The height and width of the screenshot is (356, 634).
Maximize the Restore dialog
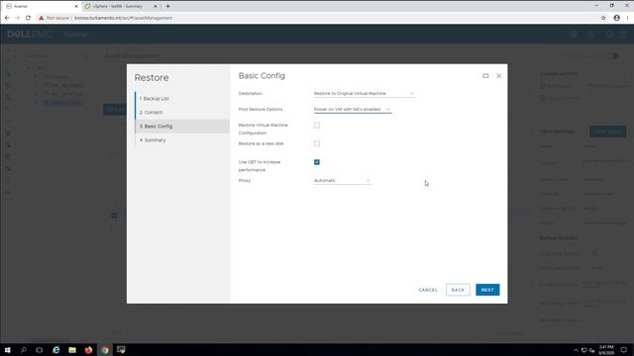[x=485, y=76]
